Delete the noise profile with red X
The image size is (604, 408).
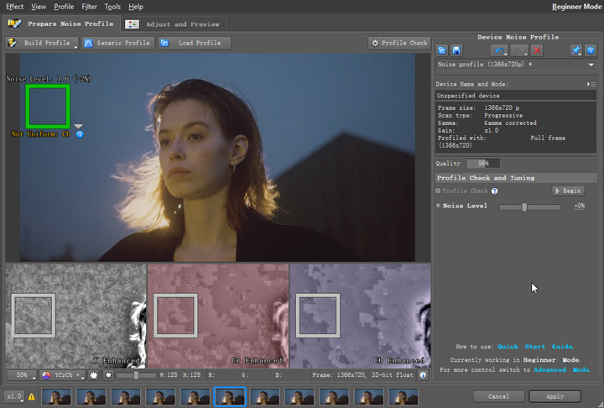coord(537,50)
